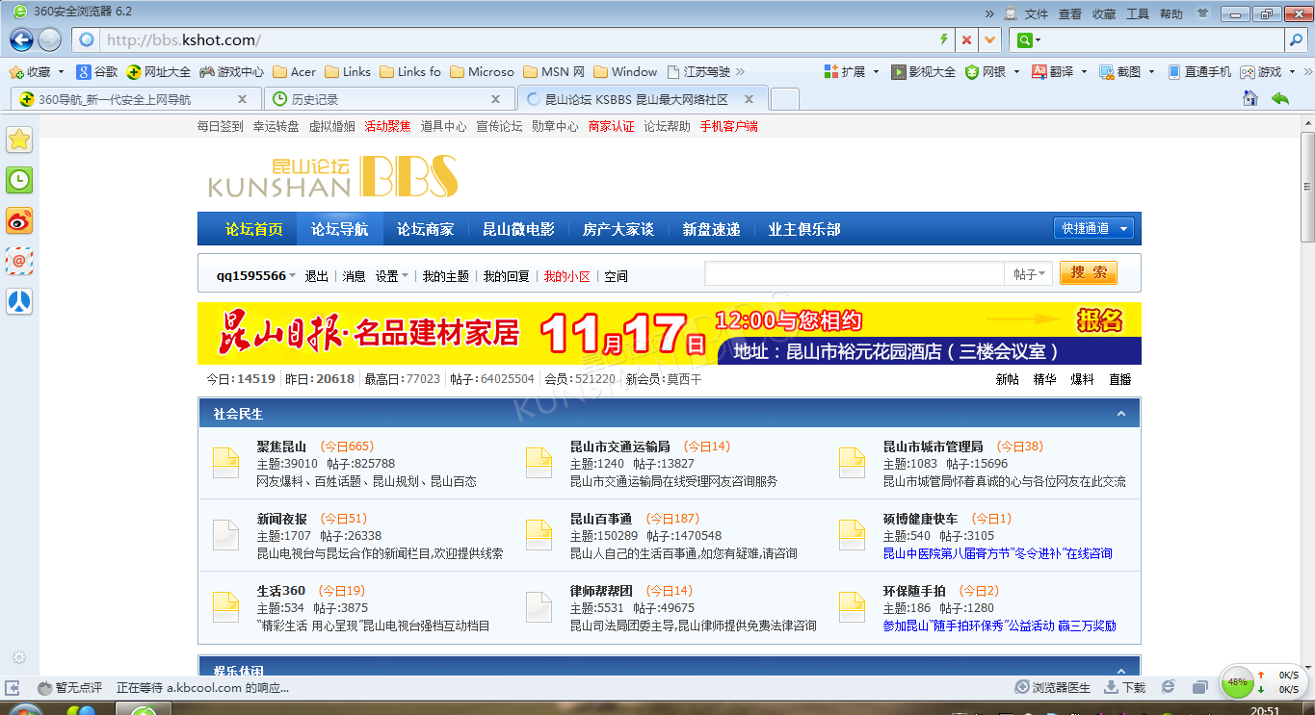The image size is (1315, 715).
Task: Click the orange 搜索 button
Action: [1089, 272]
